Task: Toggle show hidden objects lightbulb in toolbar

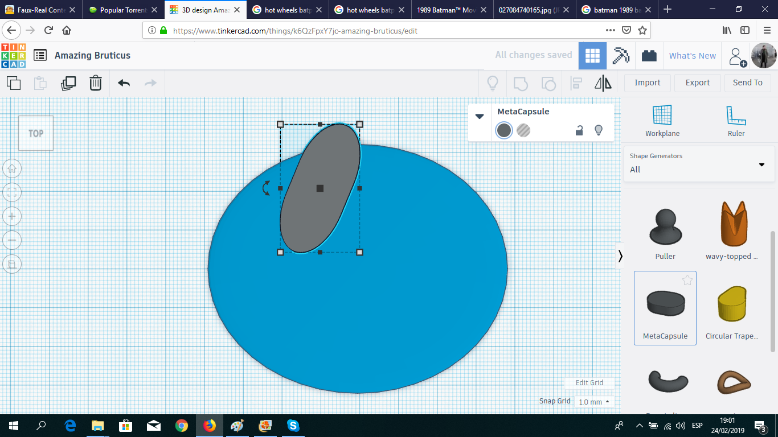Action: [492, 83]
